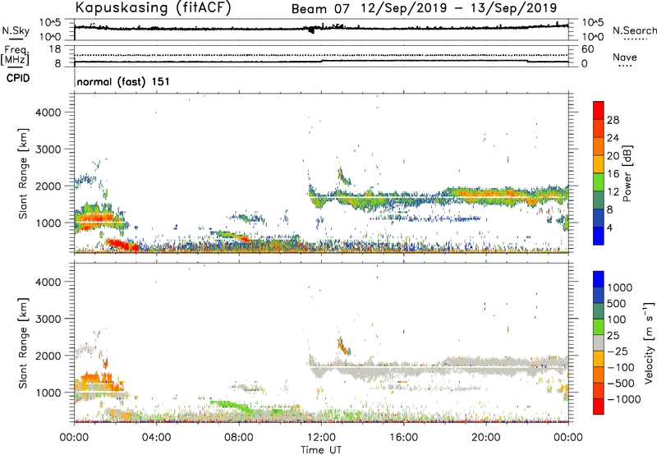Viewport: 657px width, 455px height.
Task: Click the power panel 'Slant Range [km]' label
Action: click(23, 173)
